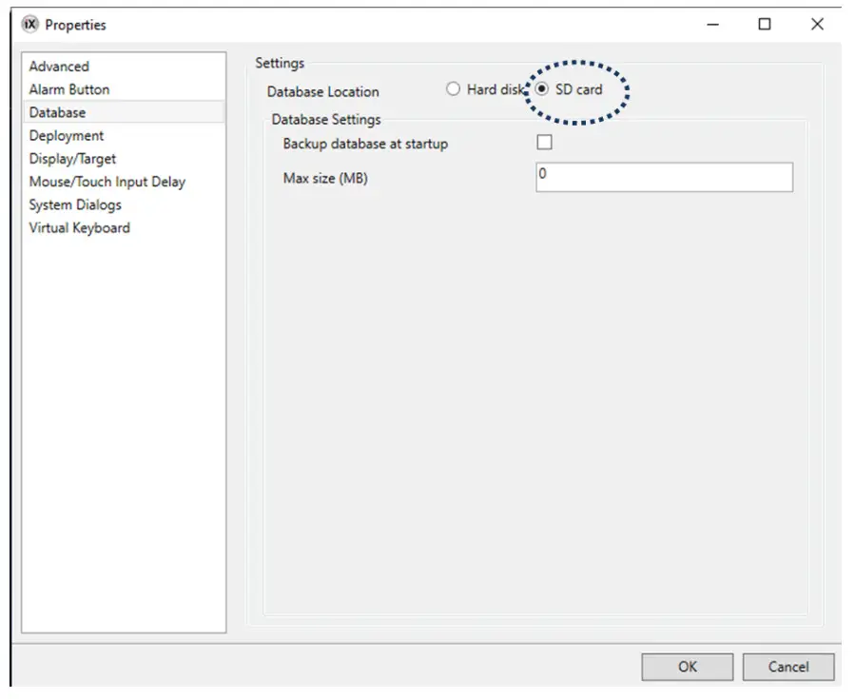
Task: Select the Hard disk radio button
Action: click(453, 88)
